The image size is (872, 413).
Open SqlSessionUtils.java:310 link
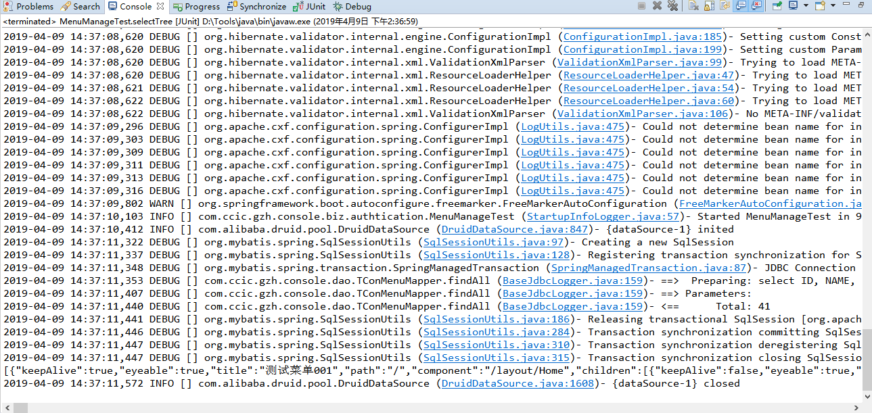pos(496,345)
